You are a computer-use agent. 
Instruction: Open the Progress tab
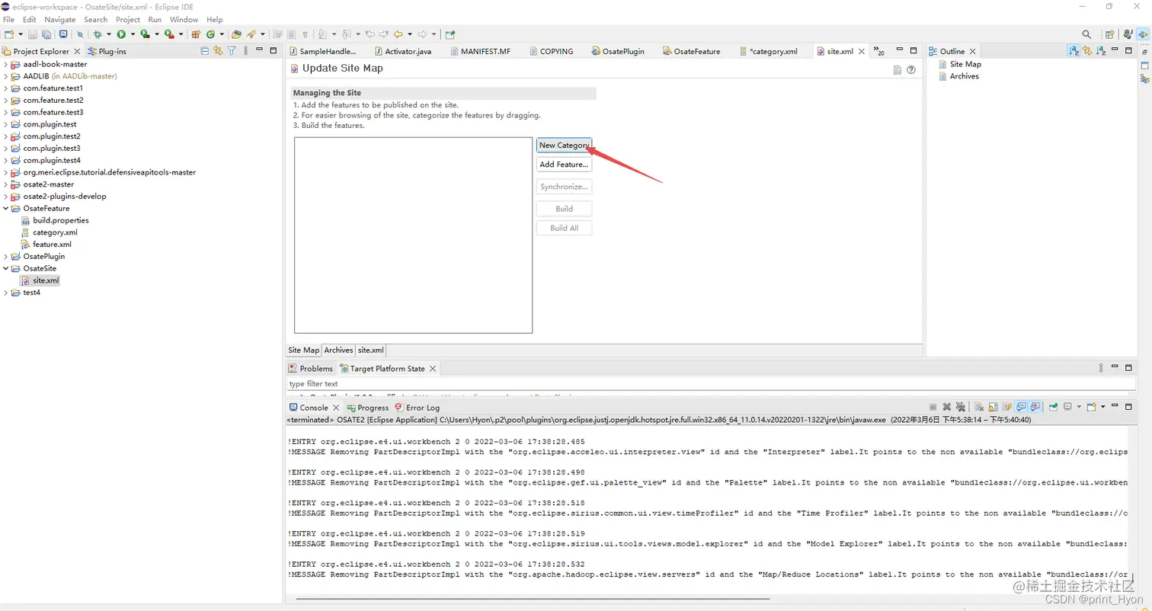tap(368, 408)
